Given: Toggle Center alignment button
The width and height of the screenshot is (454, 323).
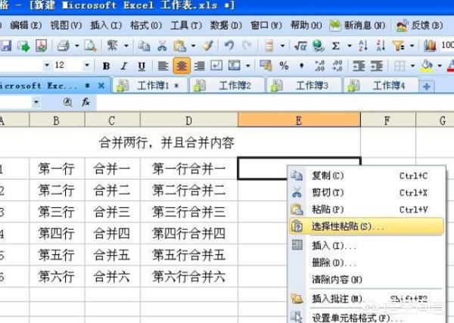Looking at the screenshot, I should pyautogui.click(x=182, y=66).
